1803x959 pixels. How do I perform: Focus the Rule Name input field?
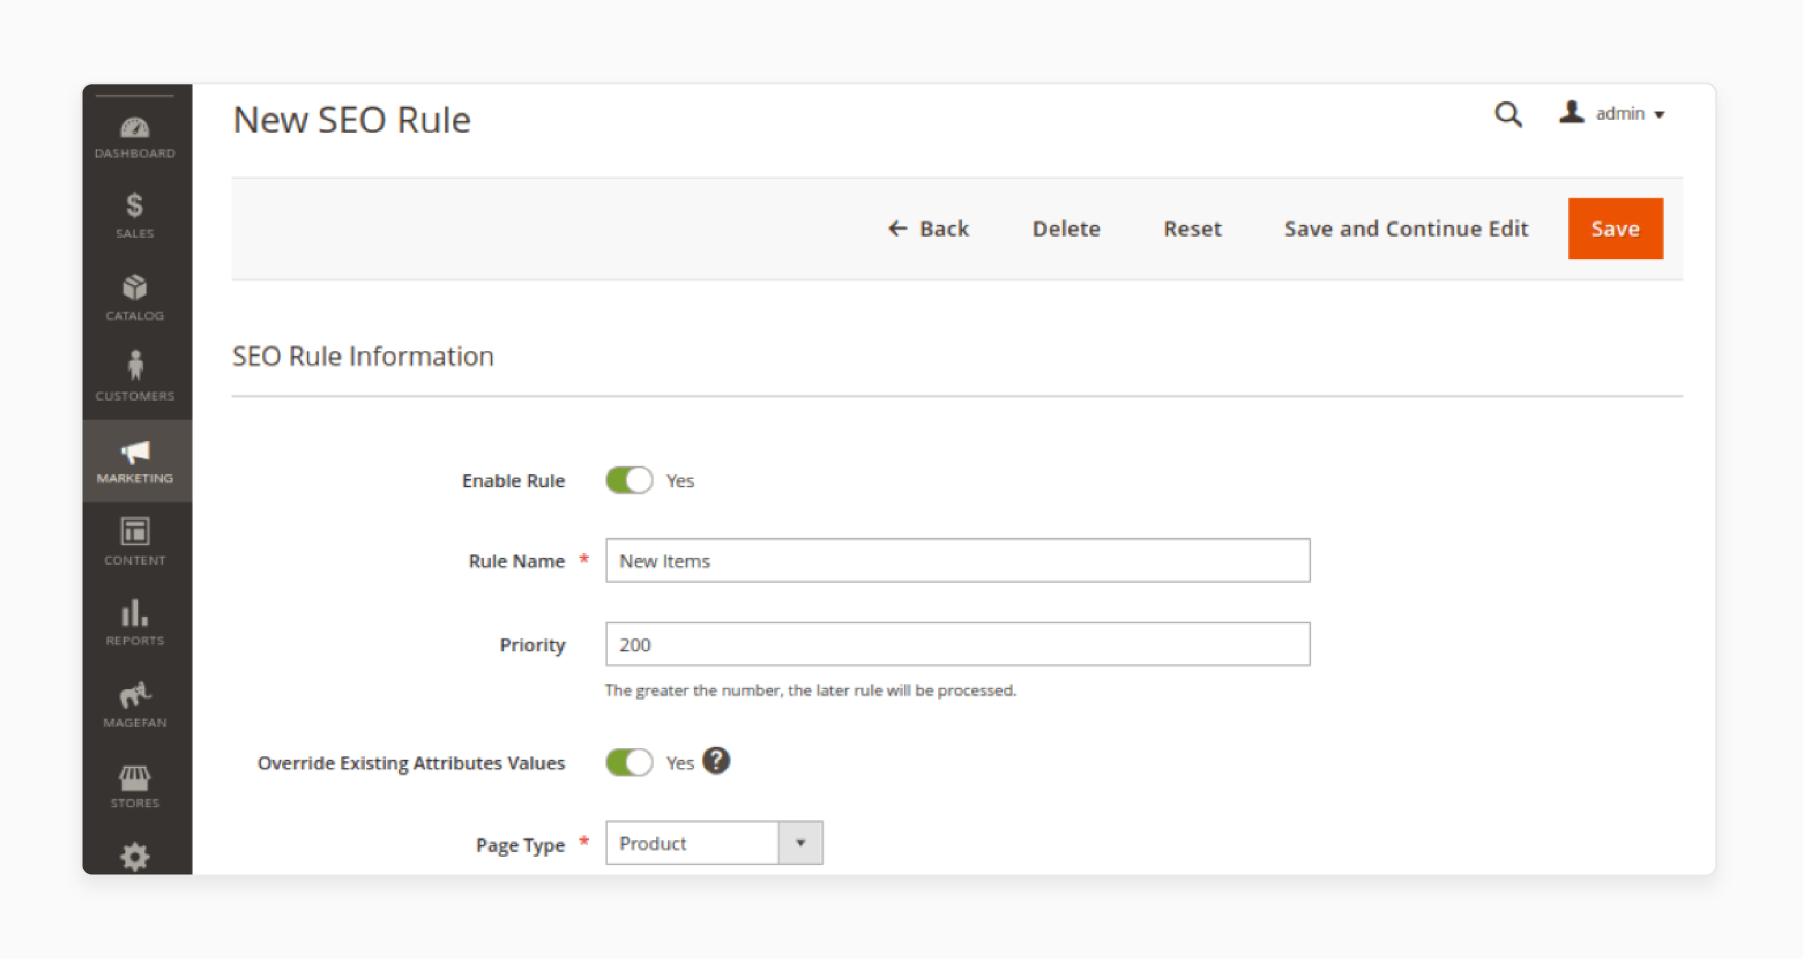[x=958, y=561]
